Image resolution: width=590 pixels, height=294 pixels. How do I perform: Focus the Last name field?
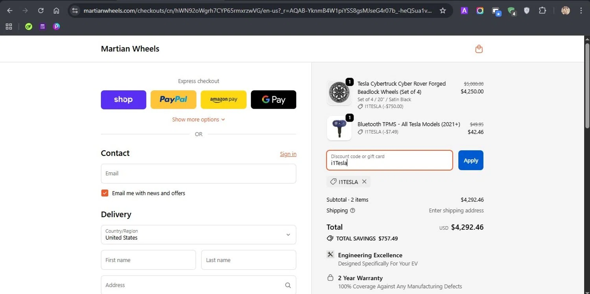pos(249,260)
